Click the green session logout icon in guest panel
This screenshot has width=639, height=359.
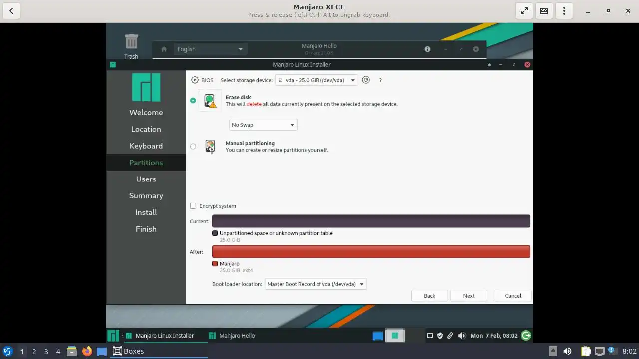(526, 336)
